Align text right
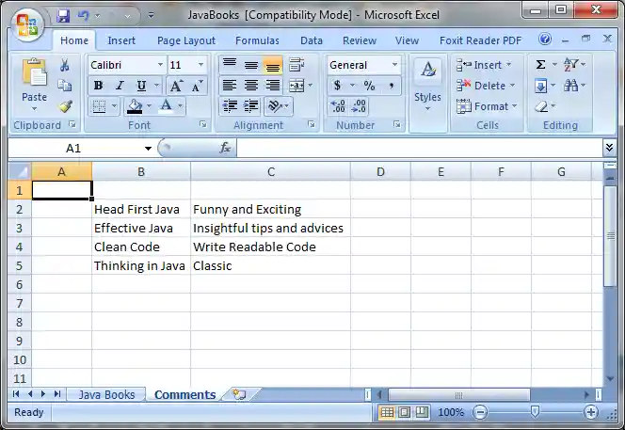 pyautogui.click(x=273, y=86)
